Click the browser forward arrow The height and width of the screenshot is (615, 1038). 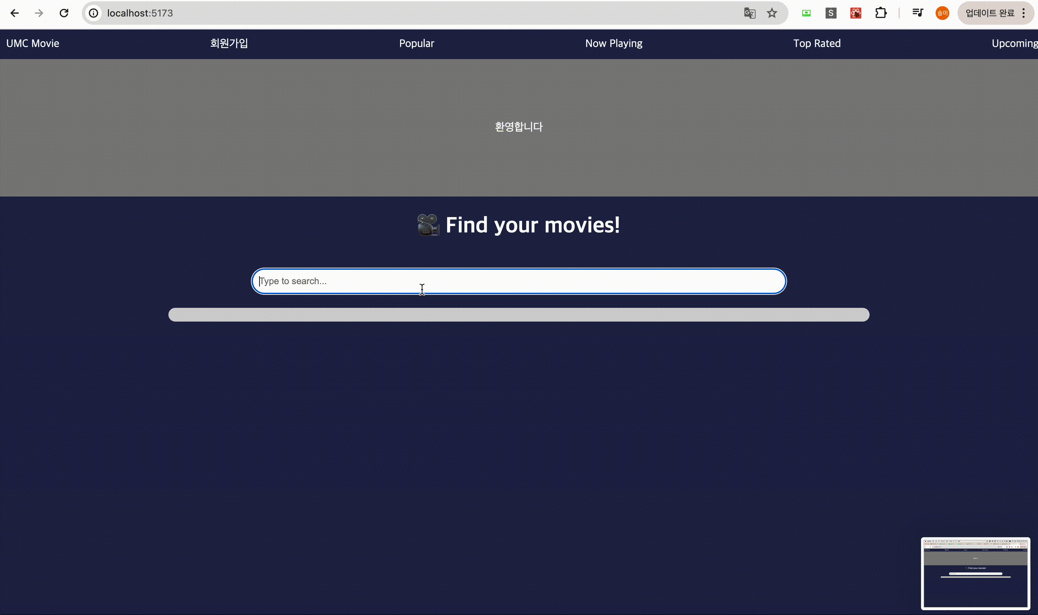point(39,13)
